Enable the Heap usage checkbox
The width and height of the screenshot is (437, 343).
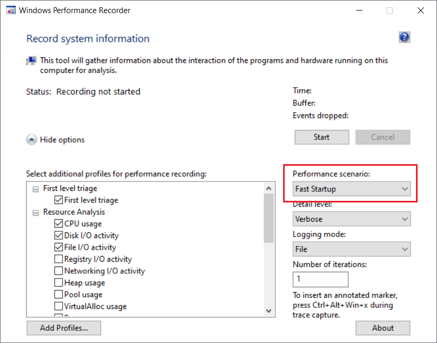point(58,282)
